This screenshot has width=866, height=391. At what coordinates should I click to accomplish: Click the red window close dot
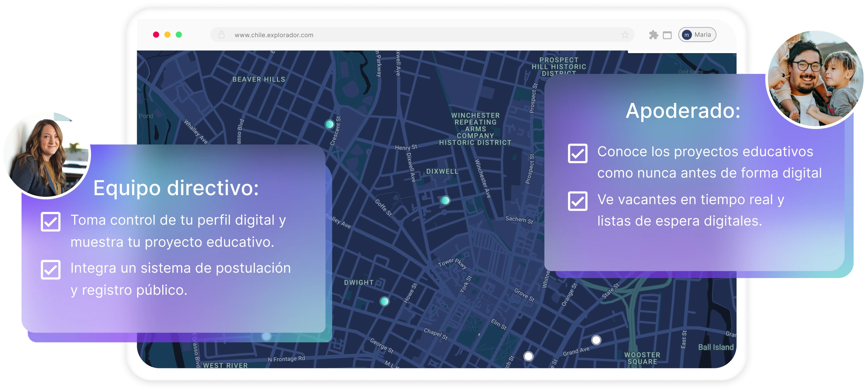coord(156,35)
